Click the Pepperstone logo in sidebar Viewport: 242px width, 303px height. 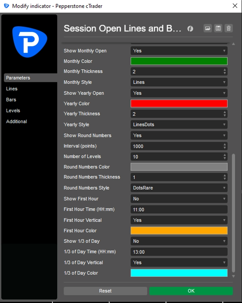[x=29, y=42]
